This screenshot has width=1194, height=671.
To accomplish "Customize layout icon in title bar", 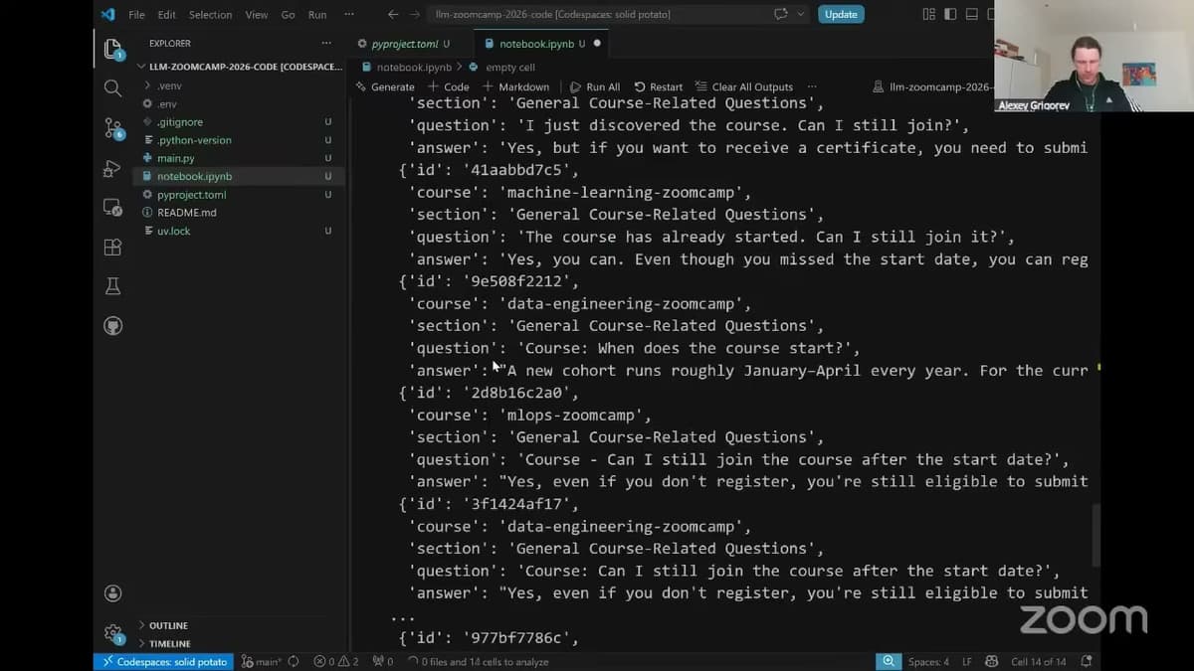I will pos(928,14).
